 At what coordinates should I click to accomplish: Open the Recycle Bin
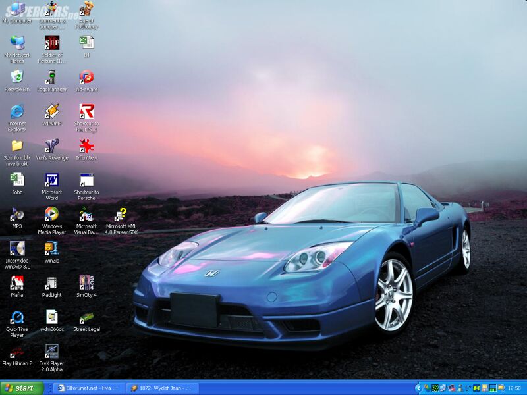coord(17,77)
